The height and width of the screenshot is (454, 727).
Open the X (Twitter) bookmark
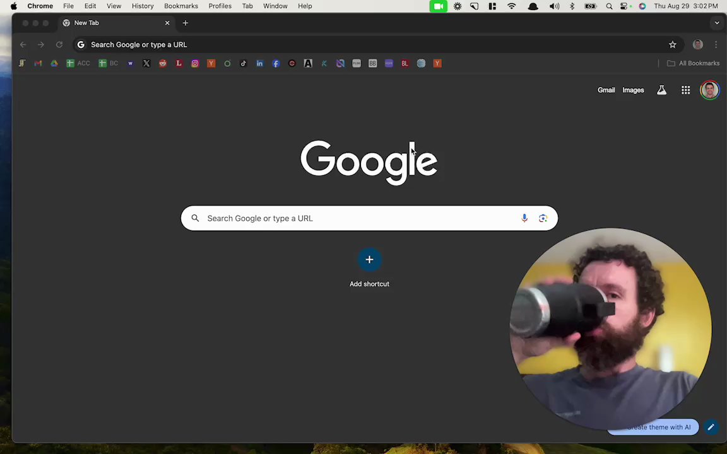point(146,64)
